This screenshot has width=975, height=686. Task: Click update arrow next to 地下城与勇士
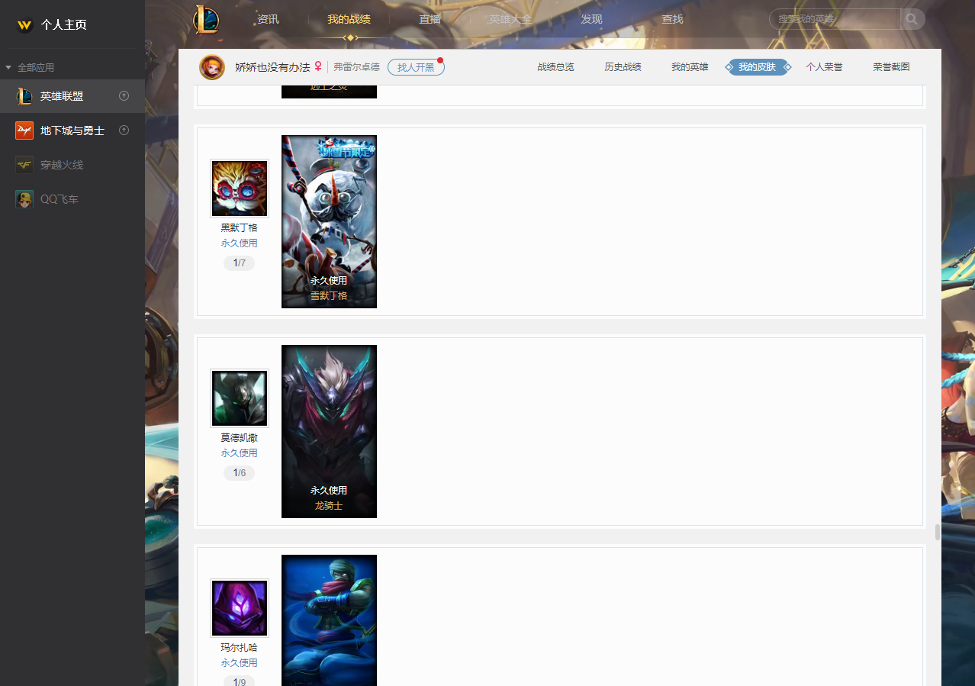[124, 130]
